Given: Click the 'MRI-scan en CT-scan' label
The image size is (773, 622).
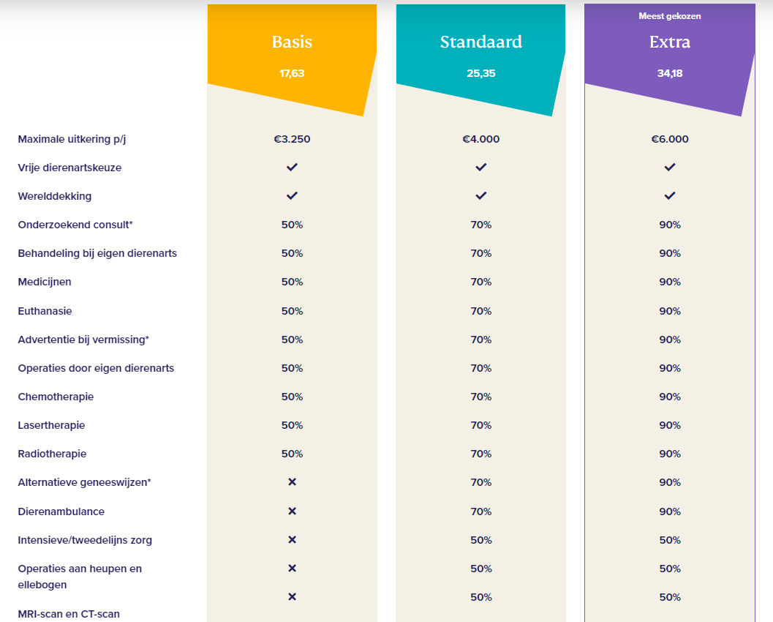Looking at the screenshot, I should click(x=69, y=614).
